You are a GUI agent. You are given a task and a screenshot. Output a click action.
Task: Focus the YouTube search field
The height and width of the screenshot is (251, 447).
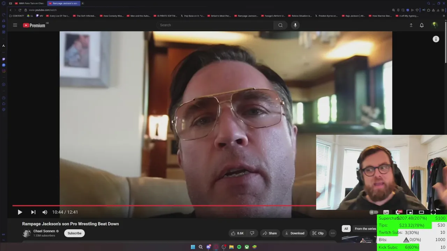click(215, 25)
